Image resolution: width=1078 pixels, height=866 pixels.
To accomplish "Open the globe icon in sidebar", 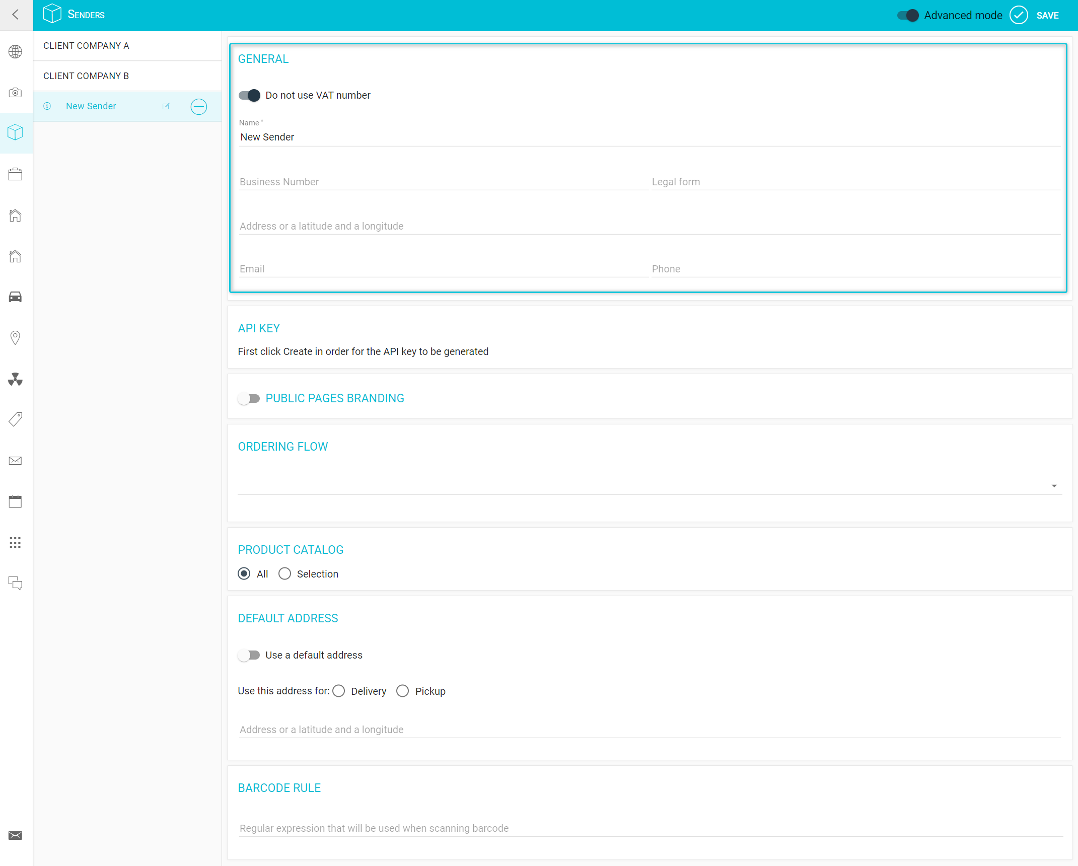I will (x=16, y=51).
